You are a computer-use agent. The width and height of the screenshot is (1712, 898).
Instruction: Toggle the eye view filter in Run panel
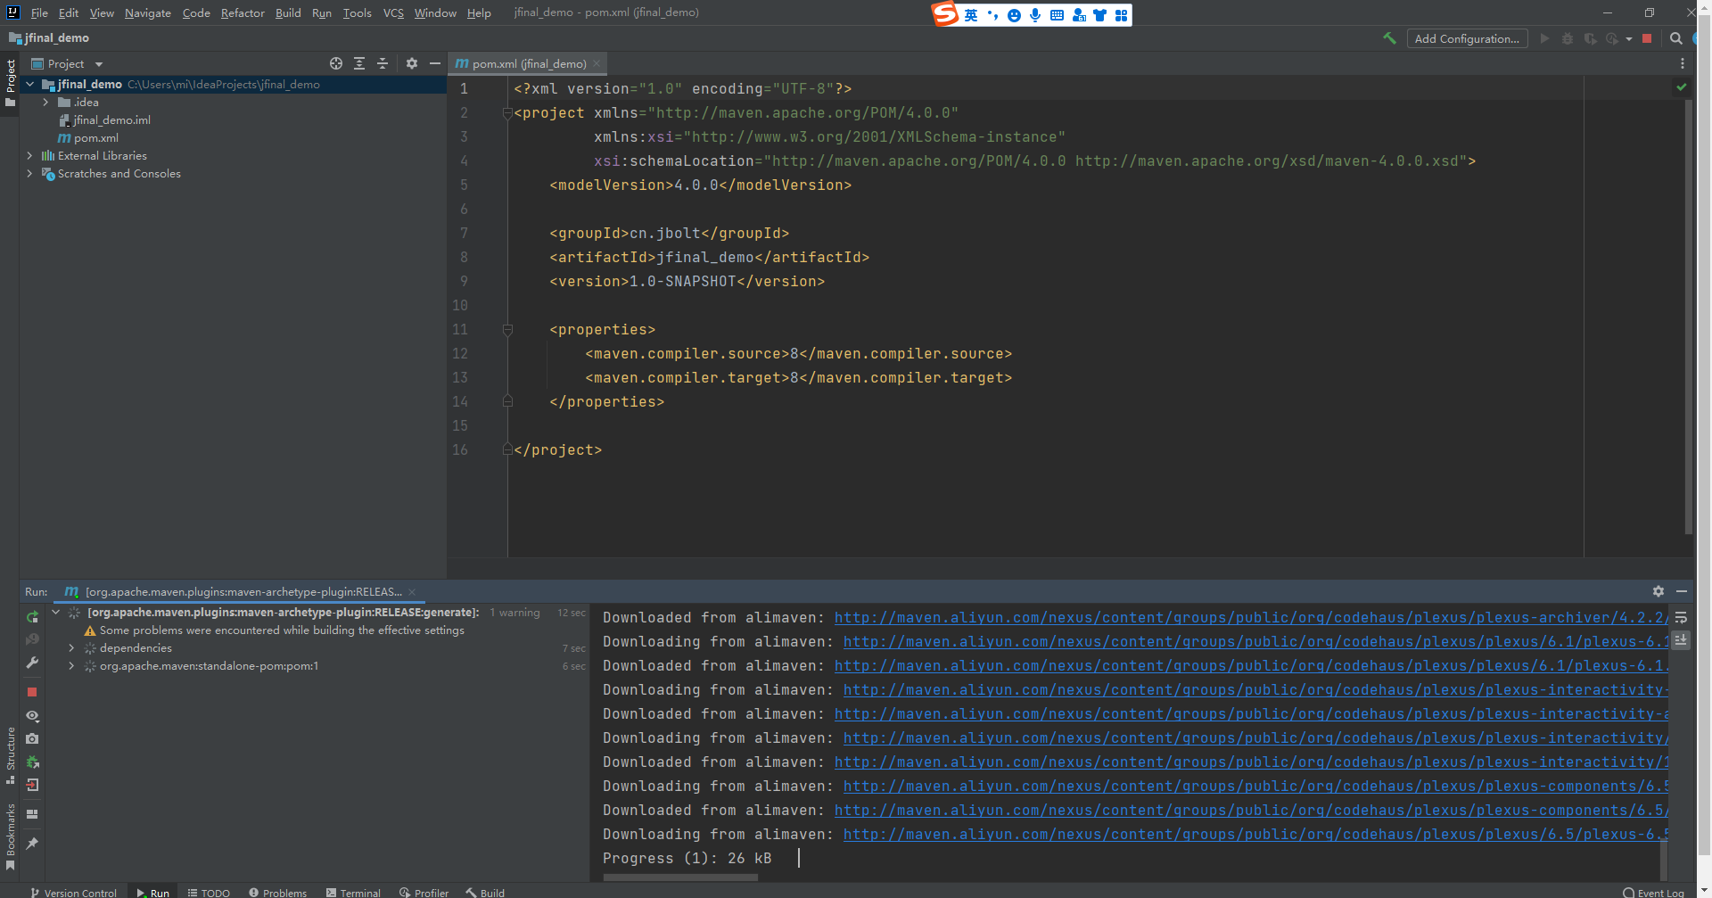[x=32, y=716]
